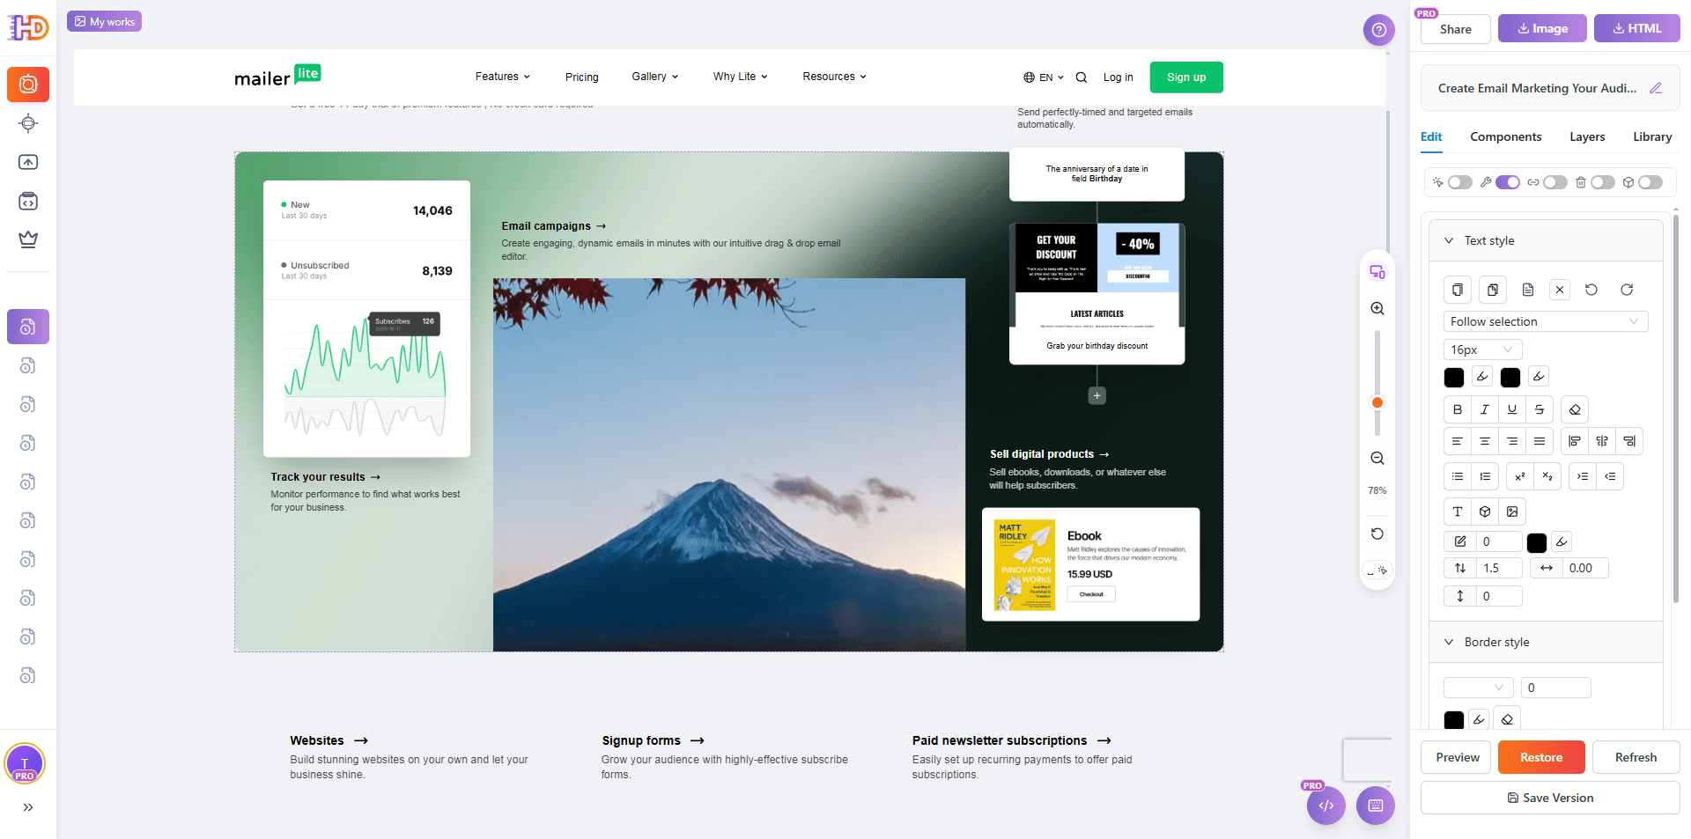
Task: Switch to the Layers tab
Action: [x=1586, y=136]
